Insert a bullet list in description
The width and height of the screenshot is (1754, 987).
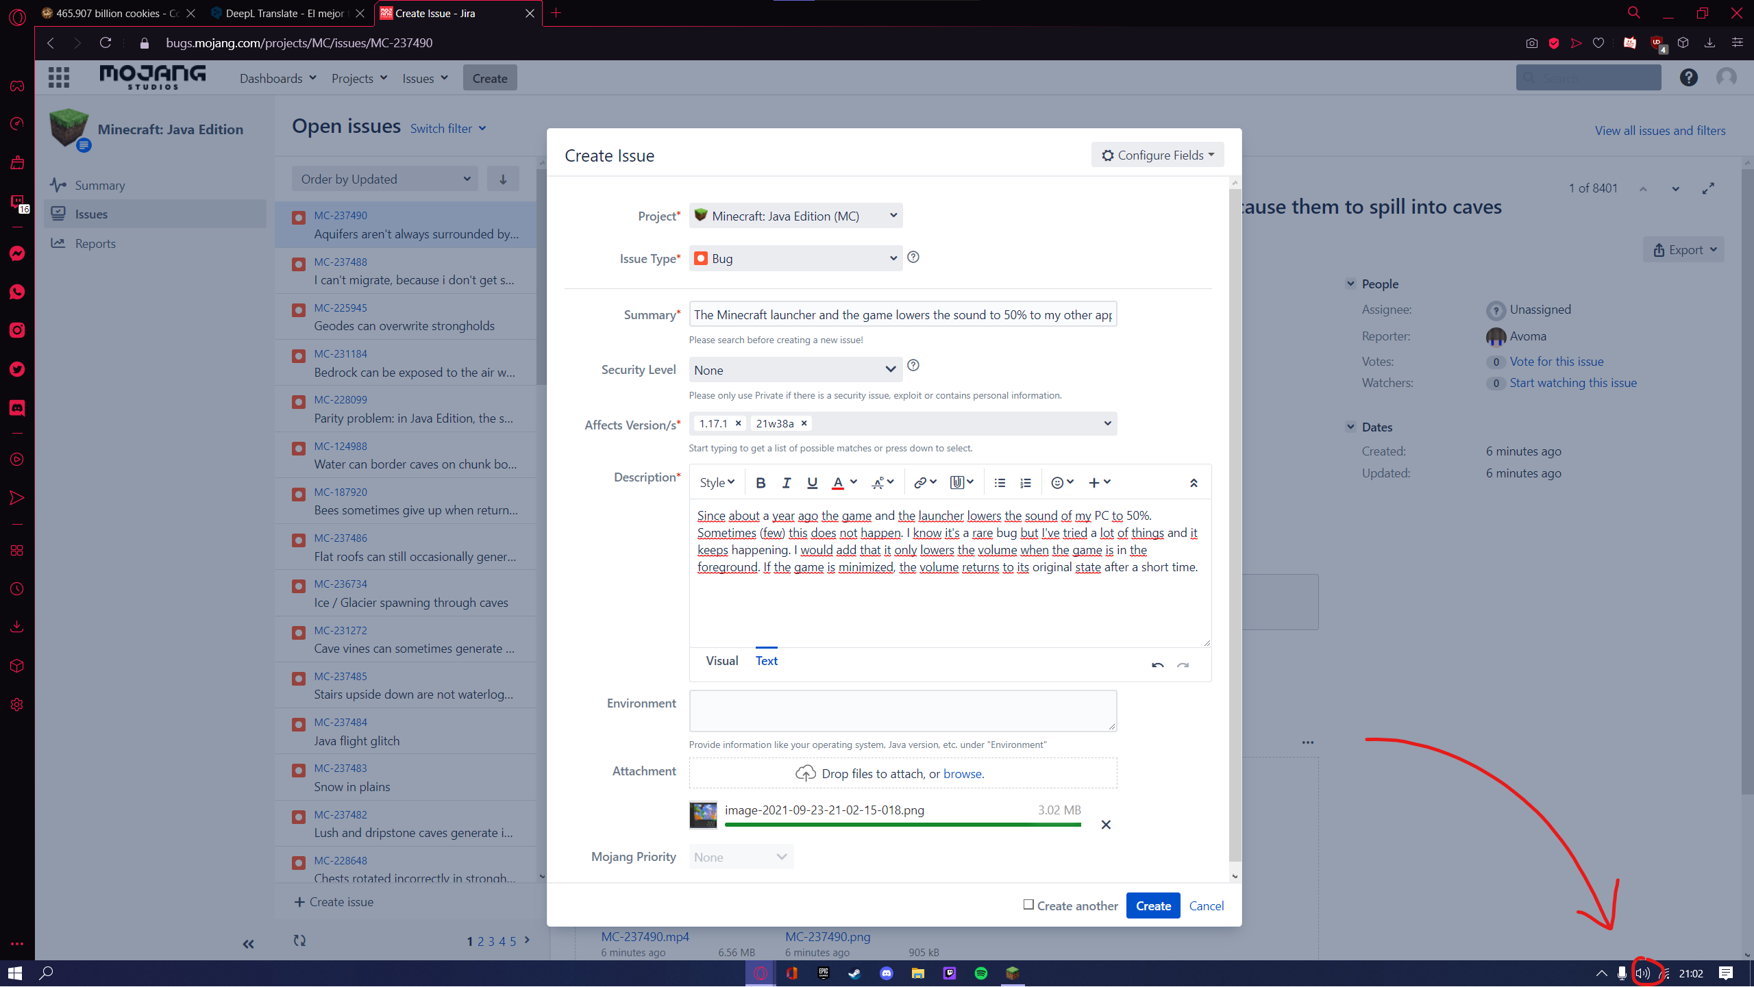coord(1000,483)
